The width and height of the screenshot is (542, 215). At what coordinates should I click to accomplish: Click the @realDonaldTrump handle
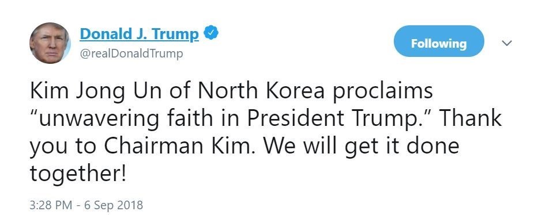[x=131, y=54]
